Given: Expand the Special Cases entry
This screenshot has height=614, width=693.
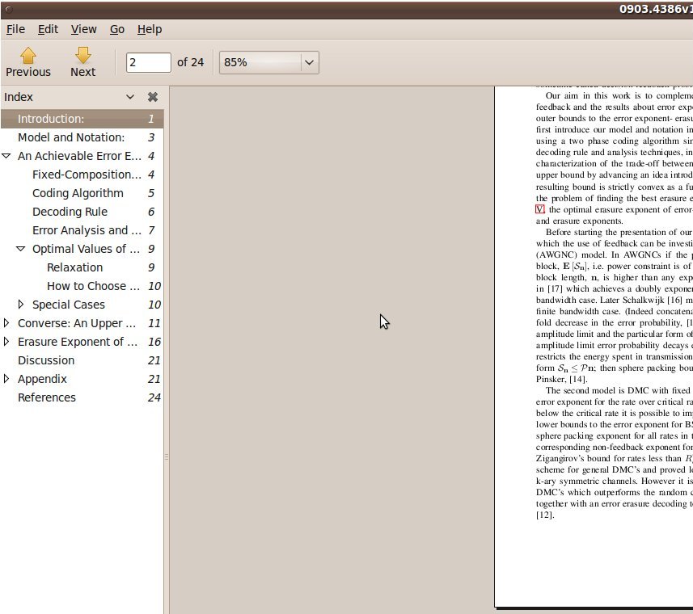Looking at the screenshot, I should click(x=21, y=305).
